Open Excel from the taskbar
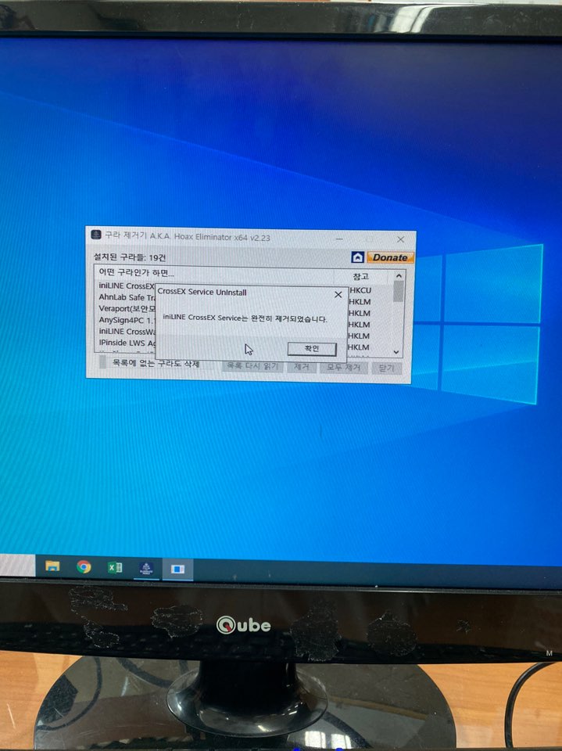The width and height of the screenshot is (562, 751). pos(115,568)
